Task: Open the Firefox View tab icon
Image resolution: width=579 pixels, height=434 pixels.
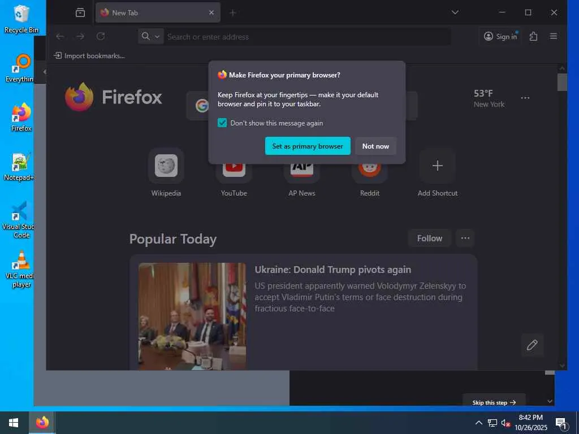Action: pyautogui.click(x=80, y=13)
